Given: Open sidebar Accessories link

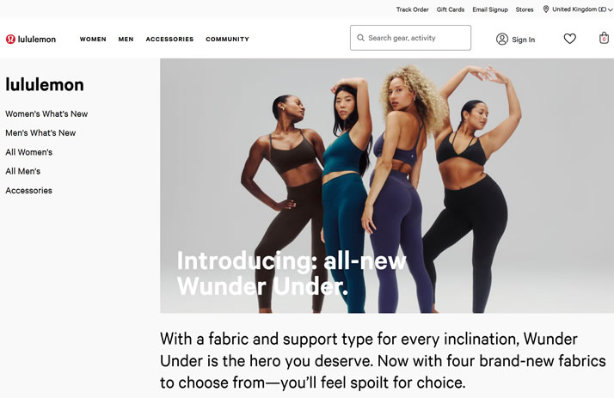Looking at the screenshot, I should click(28, 191).
